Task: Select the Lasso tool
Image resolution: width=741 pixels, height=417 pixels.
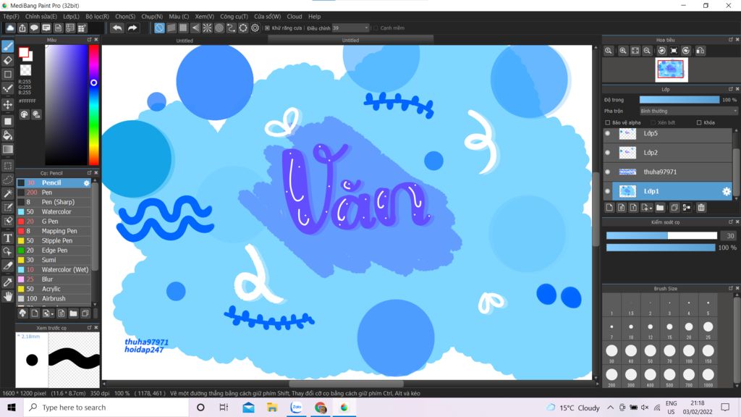Action: point(7,180)
